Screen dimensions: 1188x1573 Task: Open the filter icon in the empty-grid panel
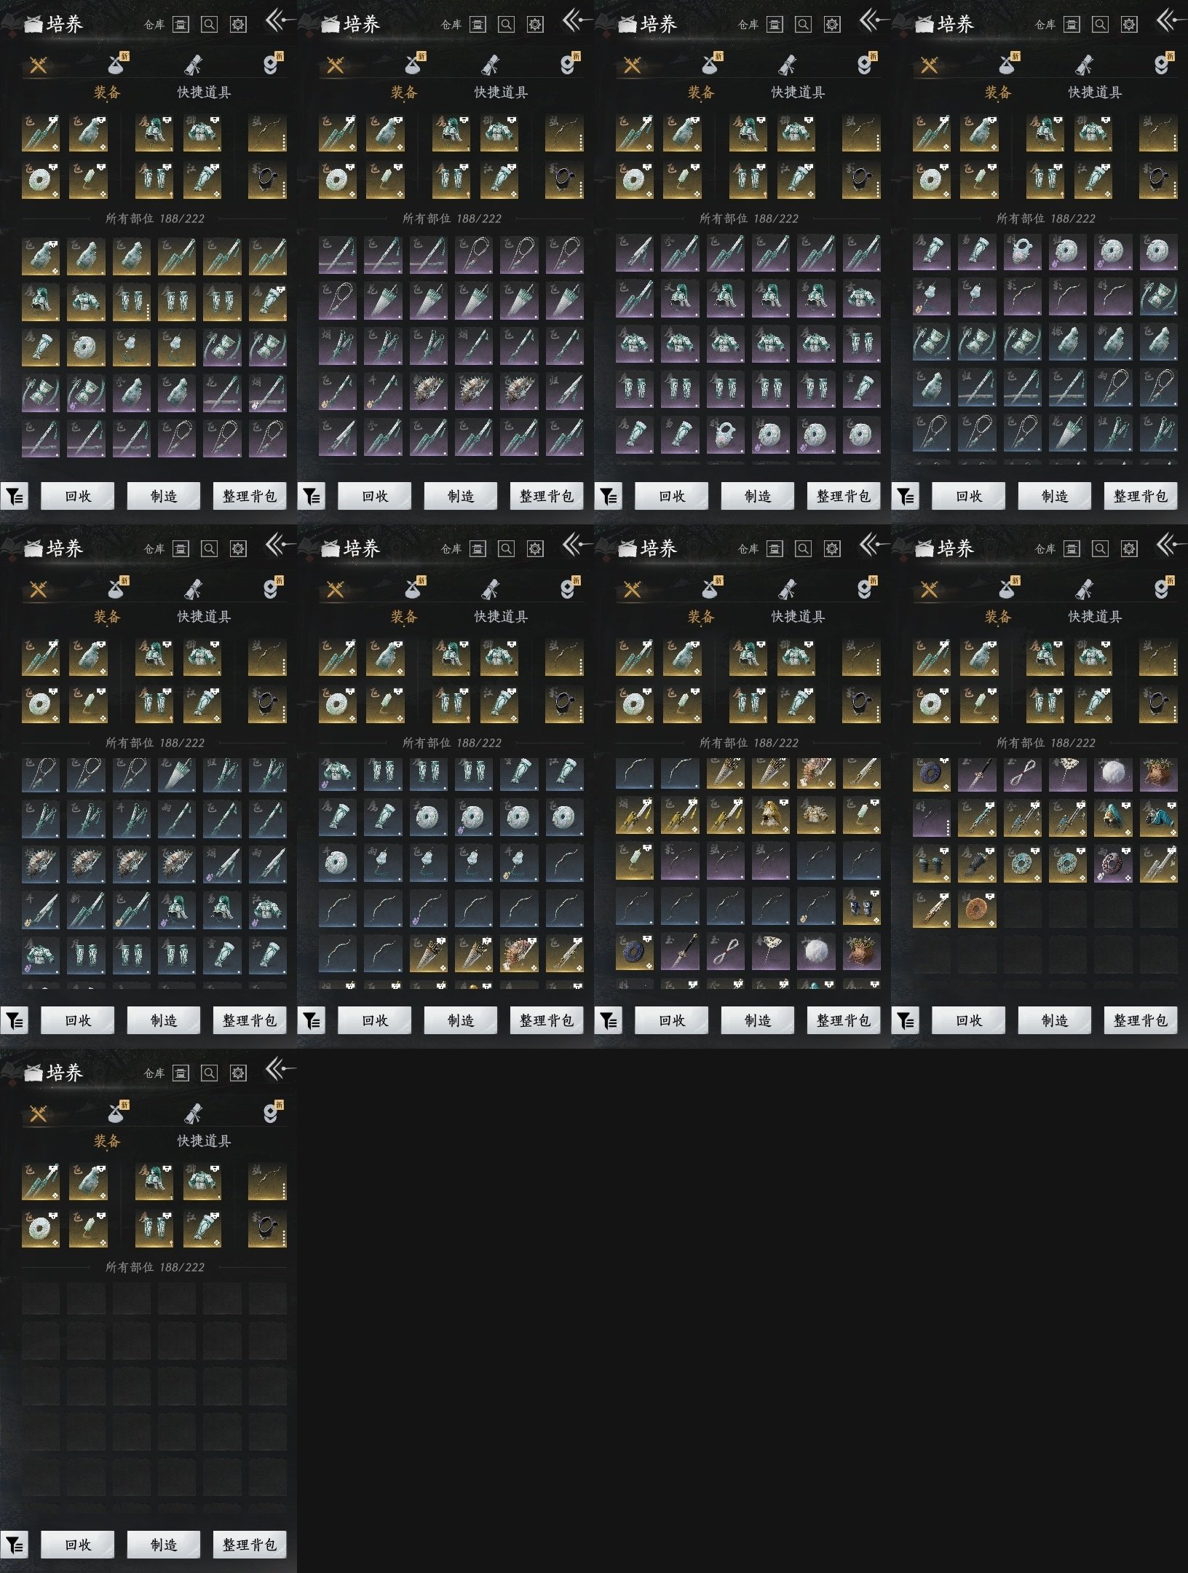click(x=15, y=1545)
